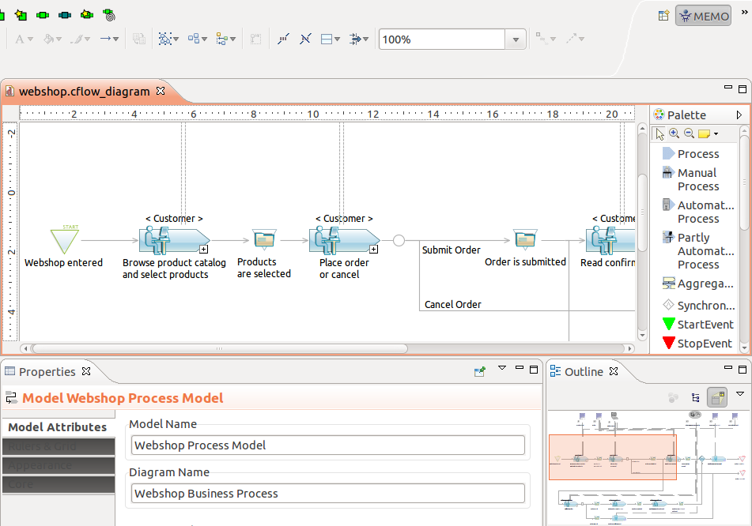Screen dimensions: 752x526
Task: Click the show connector labels toolbar icon
Action: tap(283, 39)
